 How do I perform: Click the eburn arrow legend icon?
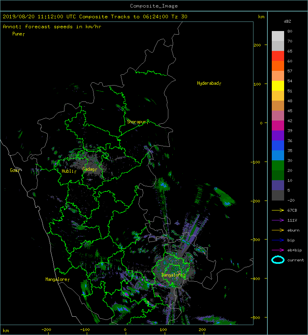point(278,230)
